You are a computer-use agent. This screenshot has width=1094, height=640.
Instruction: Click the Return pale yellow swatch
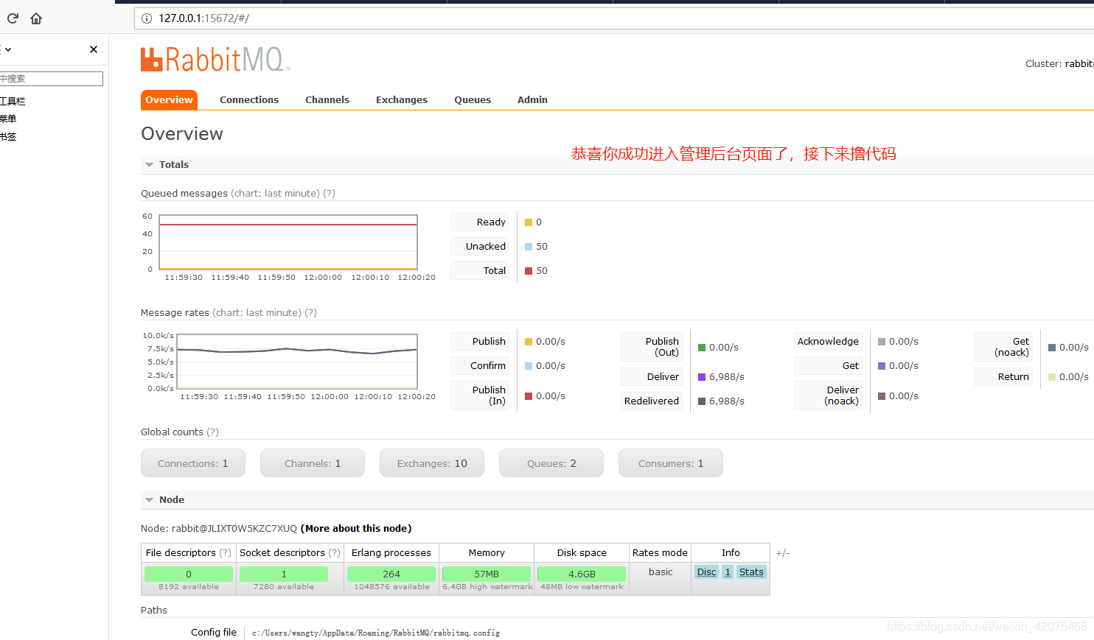pos(1052,377)
